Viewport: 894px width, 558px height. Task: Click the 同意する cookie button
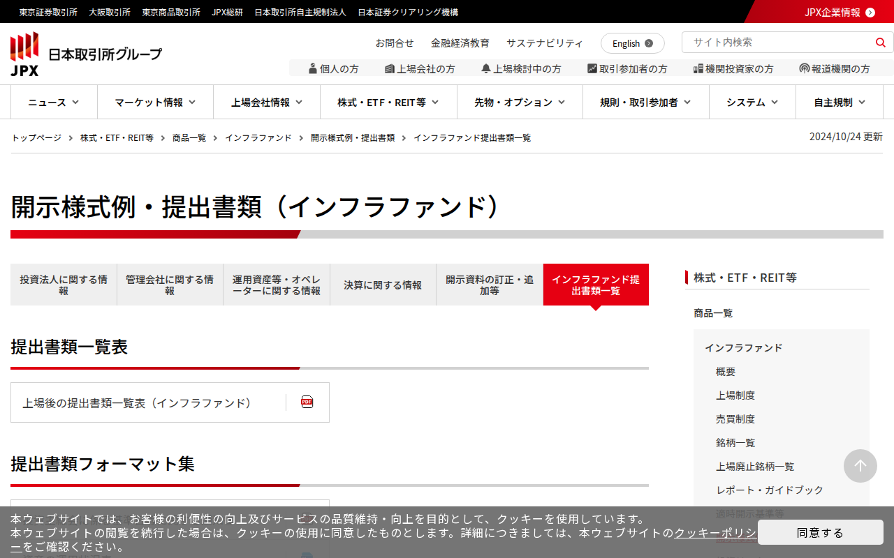click(821, 532)
